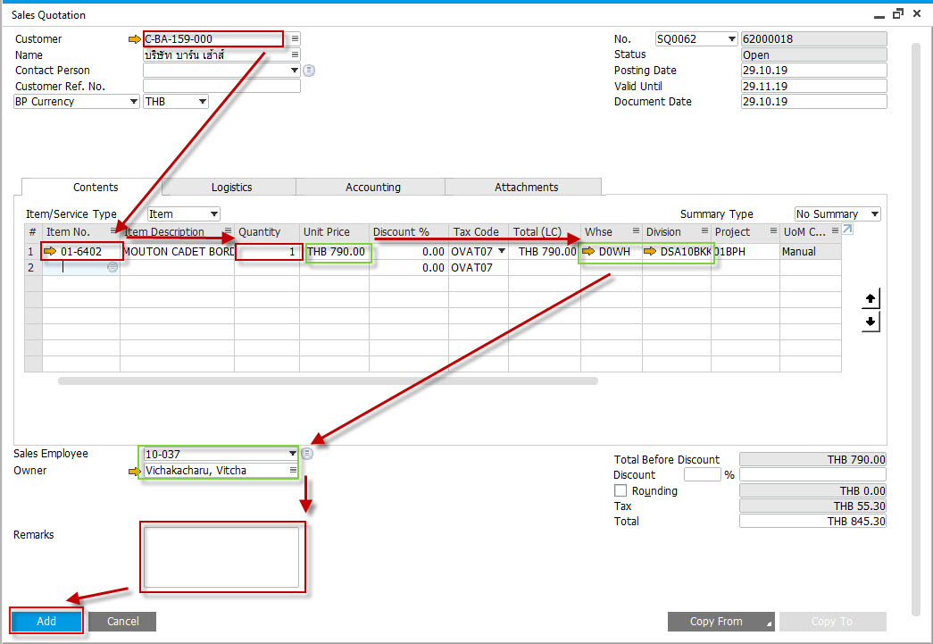Follow link arrow for division DSA10BKK

pos(650,251)
